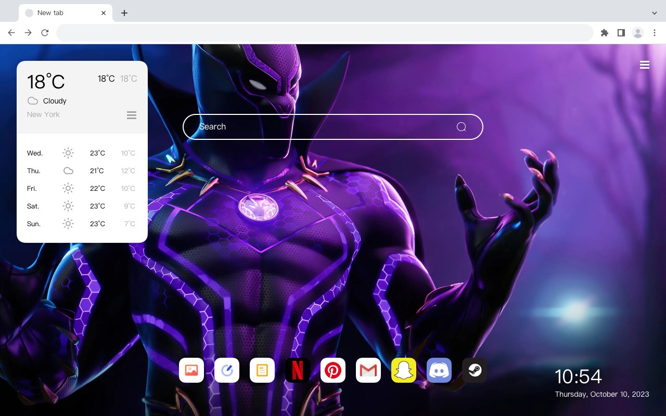Open the photo gallery shortcut icon
Screen dimensions: 666x416
click(191, 370)
